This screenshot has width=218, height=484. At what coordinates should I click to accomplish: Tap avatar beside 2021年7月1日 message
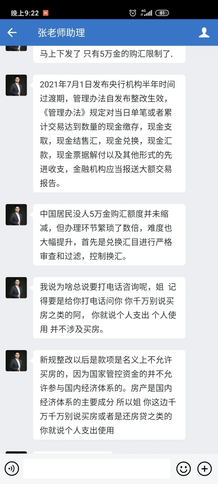[x=16, y=85]
